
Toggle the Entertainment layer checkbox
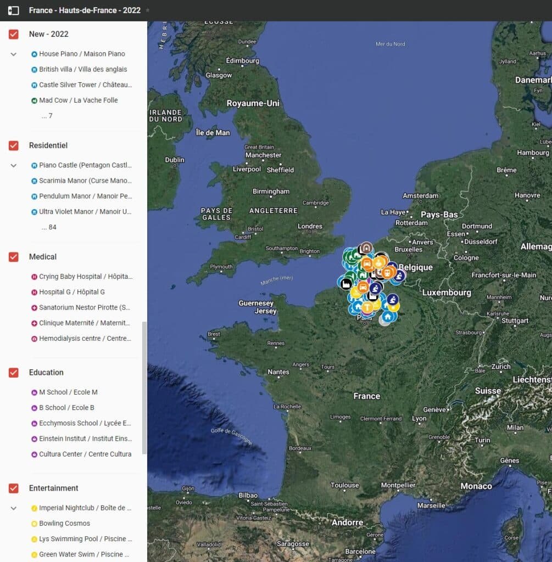coord(13,488)
